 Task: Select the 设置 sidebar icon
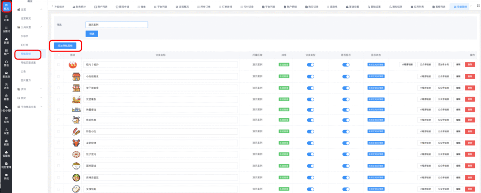(6, 131)
